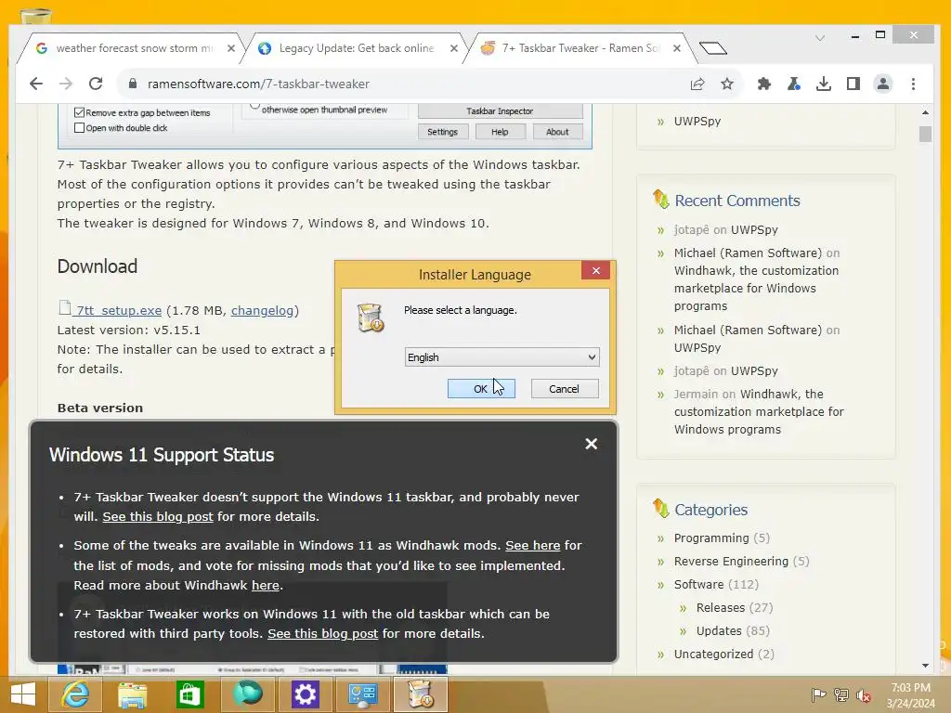
Task: Close the weather forecast tab
Action: coord(231,48)
